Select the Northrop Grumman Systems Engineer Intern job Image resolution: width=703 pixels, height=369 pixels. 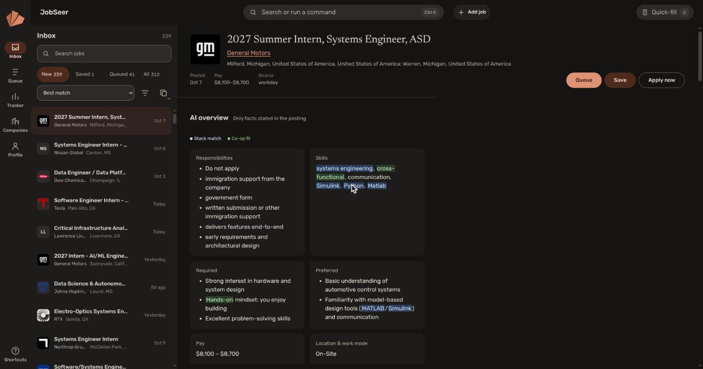click(101, 343)
